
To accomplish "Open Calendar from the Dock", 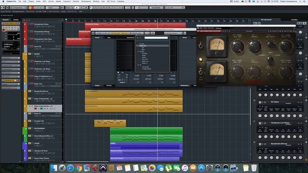I will tap(119, 168).
